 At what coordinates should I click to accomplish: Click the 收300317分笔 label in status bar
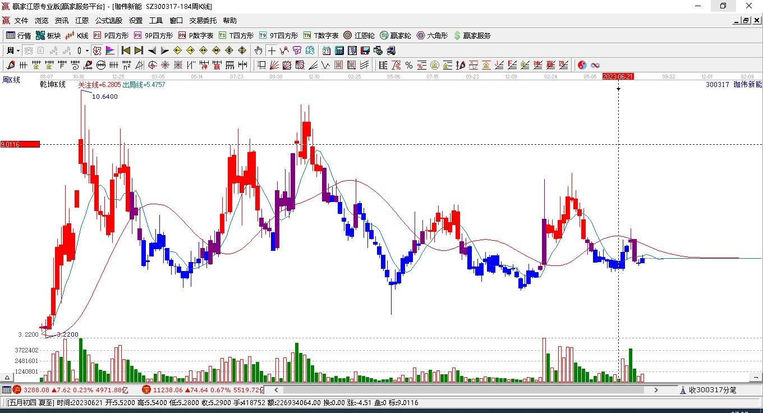(712, 390)
